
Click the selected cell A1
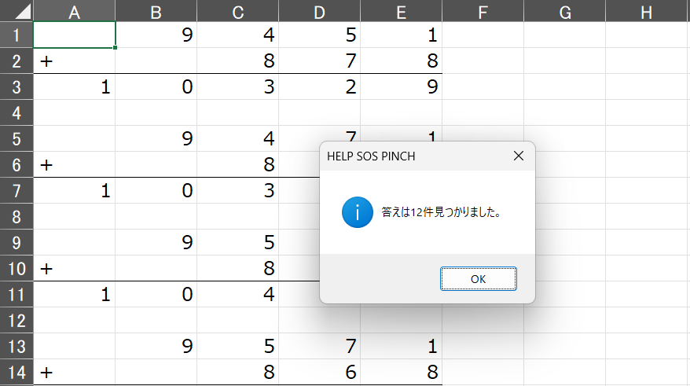75,35
